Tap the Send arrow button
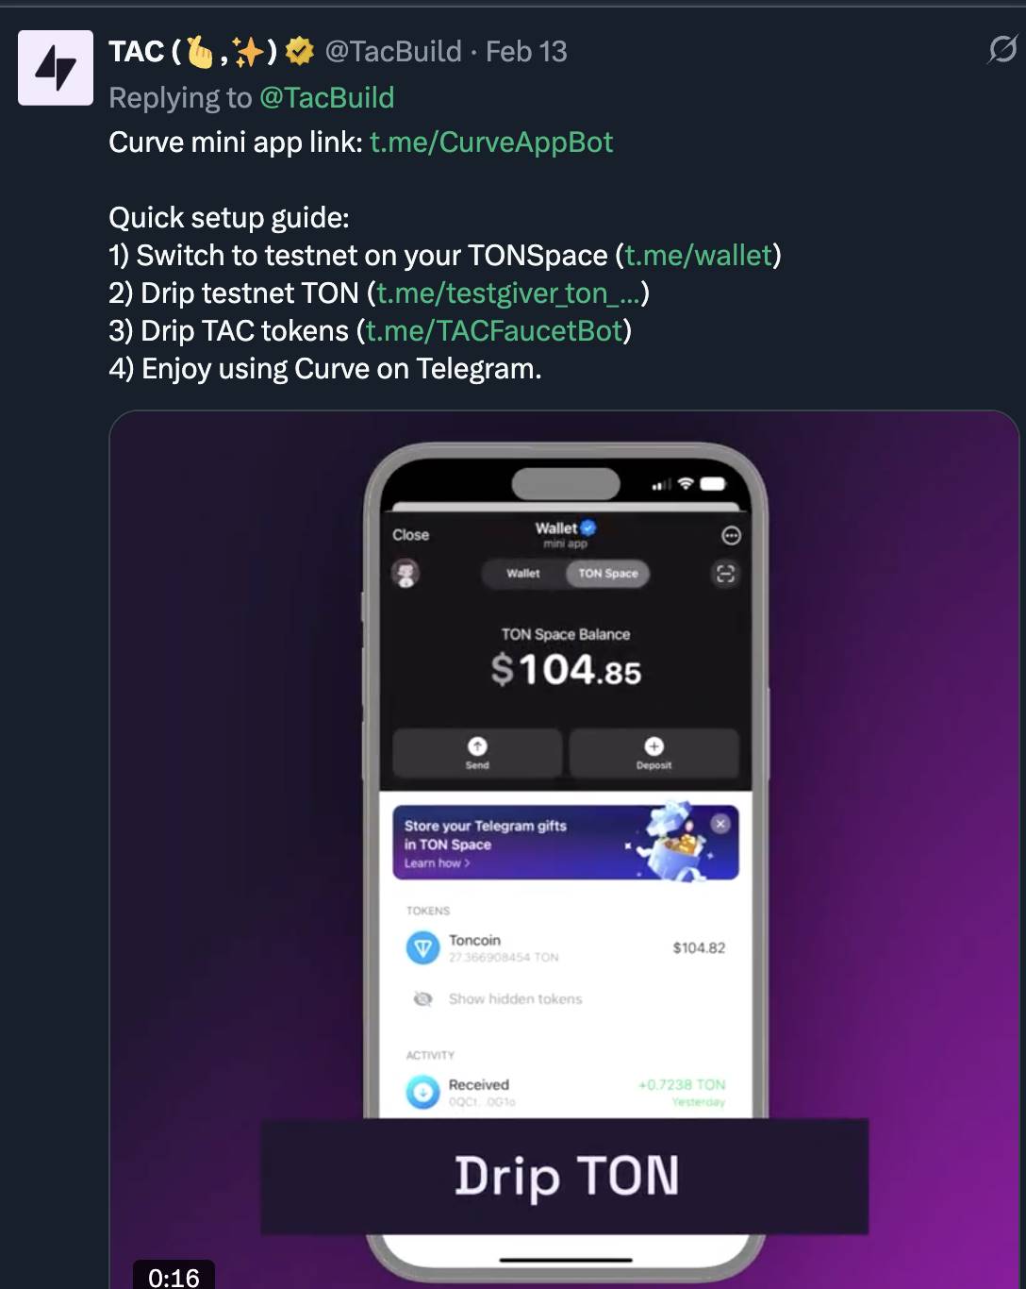Image resolution: width=1026 pixels, height=1289 pixels. click(477, 753)
